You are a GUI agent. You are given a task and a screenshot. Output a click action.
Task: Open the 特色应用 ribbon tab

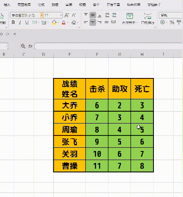click(x=134, y=5)
